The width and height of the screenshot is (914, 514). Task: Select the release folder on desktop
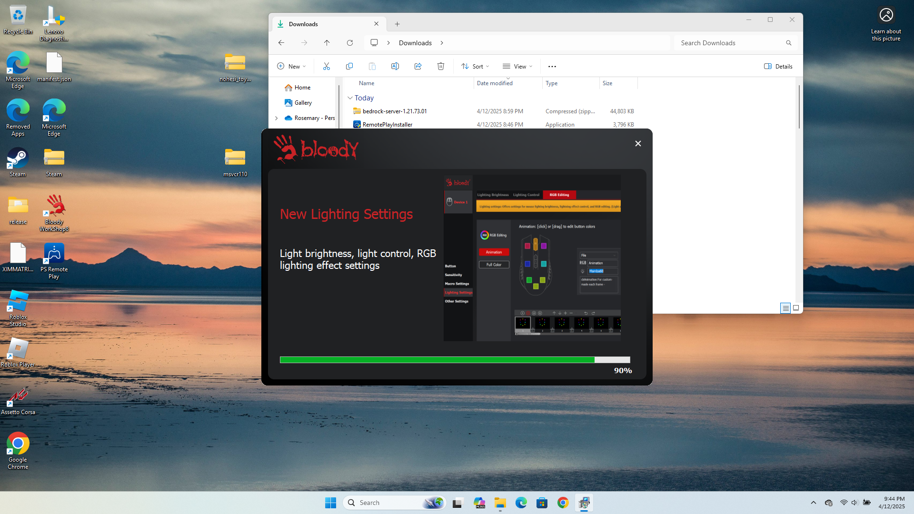pos(18,210)
